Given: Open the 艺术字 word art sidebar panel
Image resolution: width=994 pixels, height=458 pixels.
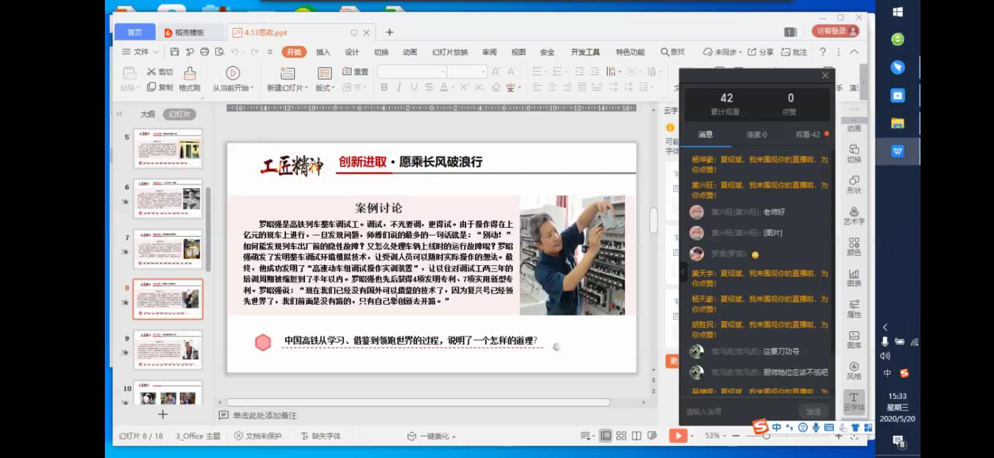Looking at the screenshot, I should click(854, 215).
